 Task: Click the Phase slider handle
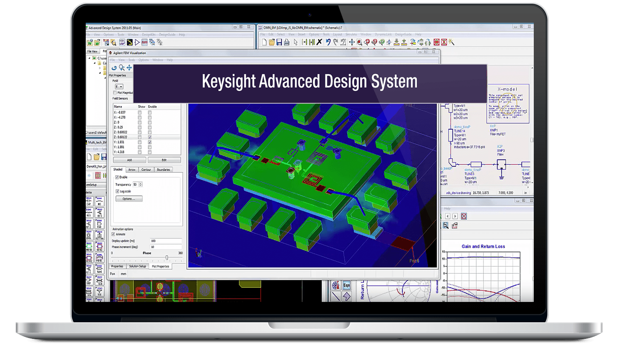point(167,258)
